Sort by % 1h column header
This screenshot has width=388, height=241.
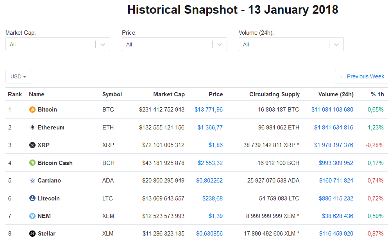click(377, 94)
